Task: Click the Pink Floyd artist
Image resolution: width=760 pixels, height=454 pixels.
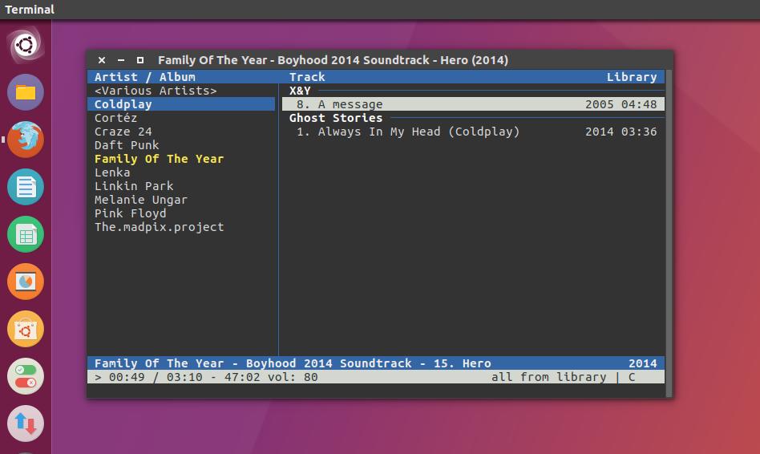Action: click(130, 213)
